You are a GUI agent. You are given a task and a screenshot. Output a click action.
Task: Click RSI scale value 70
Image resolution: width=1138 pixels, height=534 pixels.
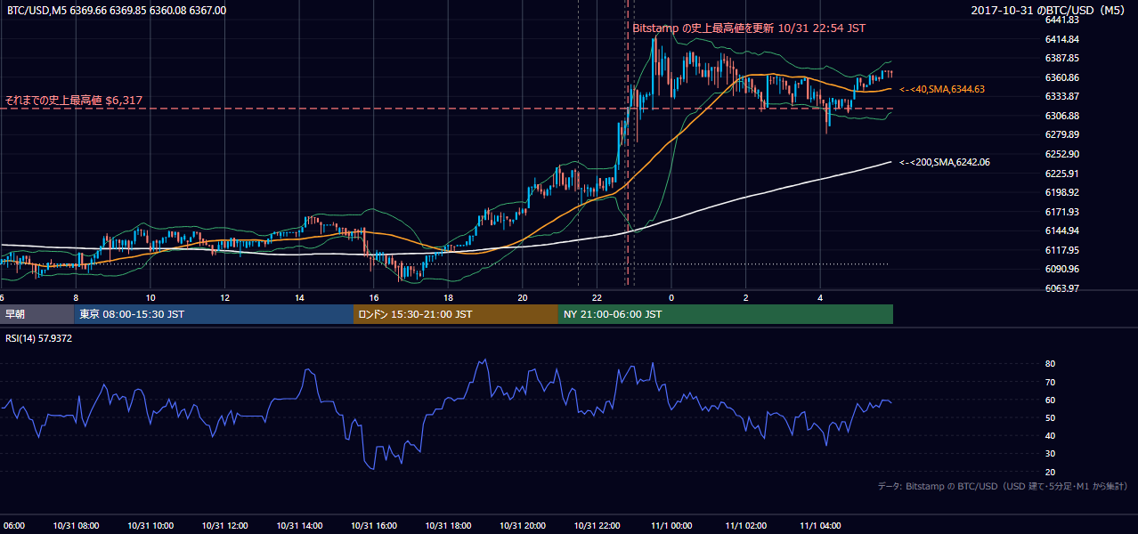point(1050,382)
